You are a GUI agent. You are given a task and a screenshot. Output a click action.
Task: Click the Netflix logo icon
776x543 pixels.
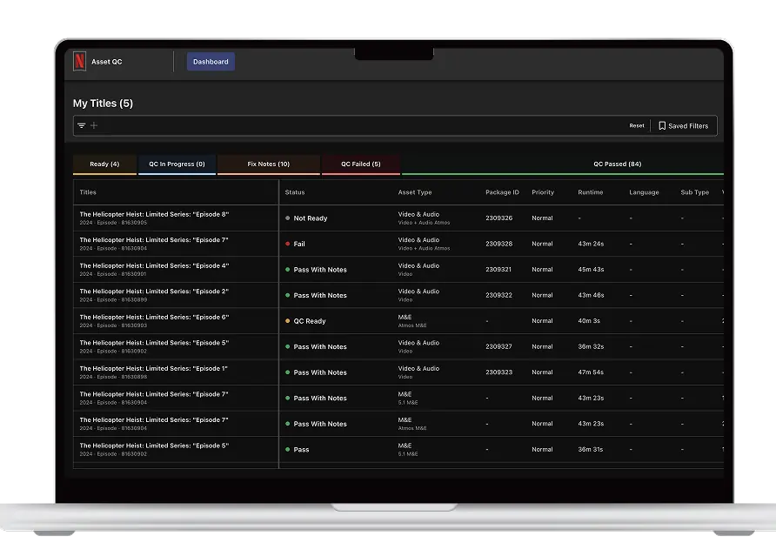click(x=80, y=62)
